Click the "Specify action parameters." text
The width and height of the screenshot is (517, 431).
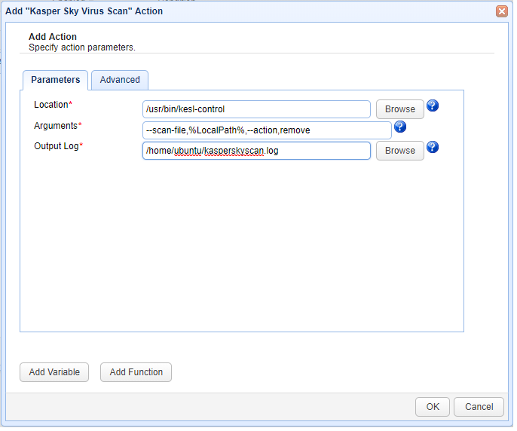(82, 47)
